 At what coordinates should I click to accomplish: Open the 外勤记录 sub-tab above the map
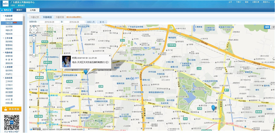(x=35, y=17)
